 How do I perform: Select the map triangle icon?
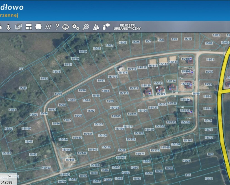(x=96, y=27)
